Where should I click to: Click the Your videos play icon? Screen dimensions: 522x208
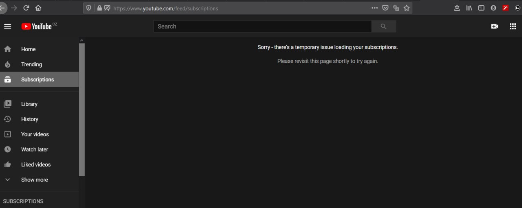[7, 134]
